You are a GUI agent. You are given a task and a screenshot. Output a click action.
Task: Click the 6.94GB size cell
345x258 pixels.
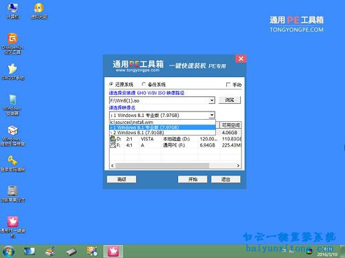pyautogui.click(x=207, y=145)
